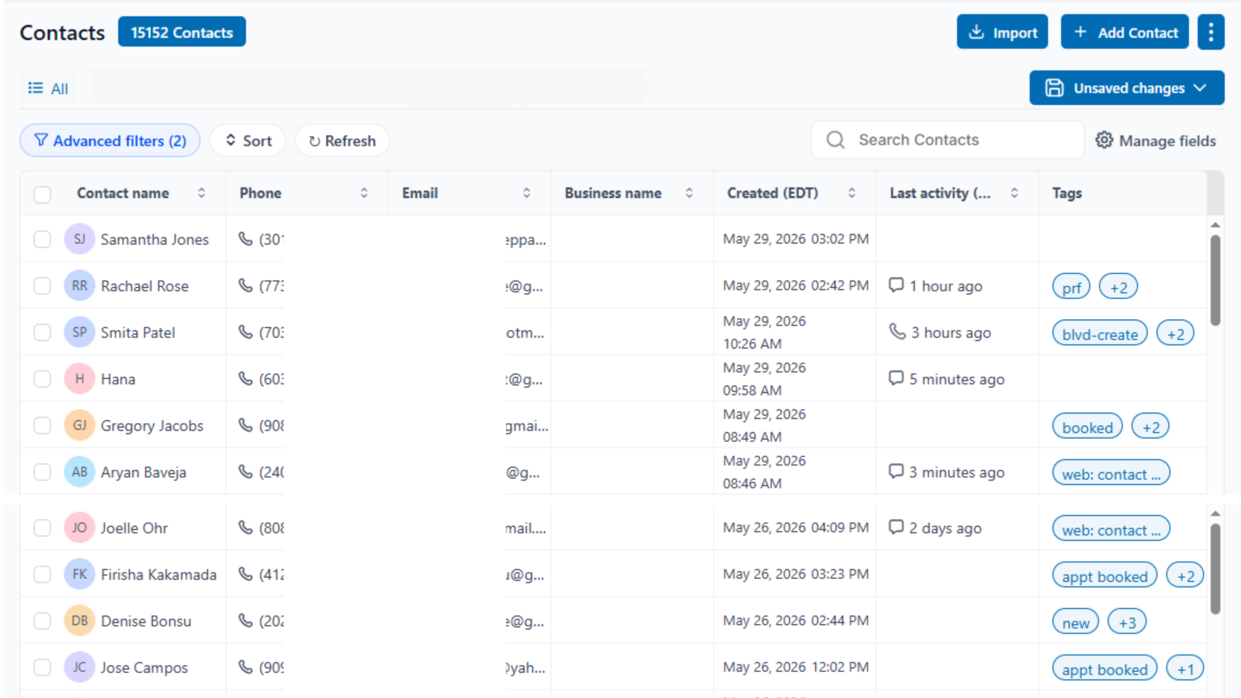Click AB avatar of Aryan Baveja

tap(80, 472)
